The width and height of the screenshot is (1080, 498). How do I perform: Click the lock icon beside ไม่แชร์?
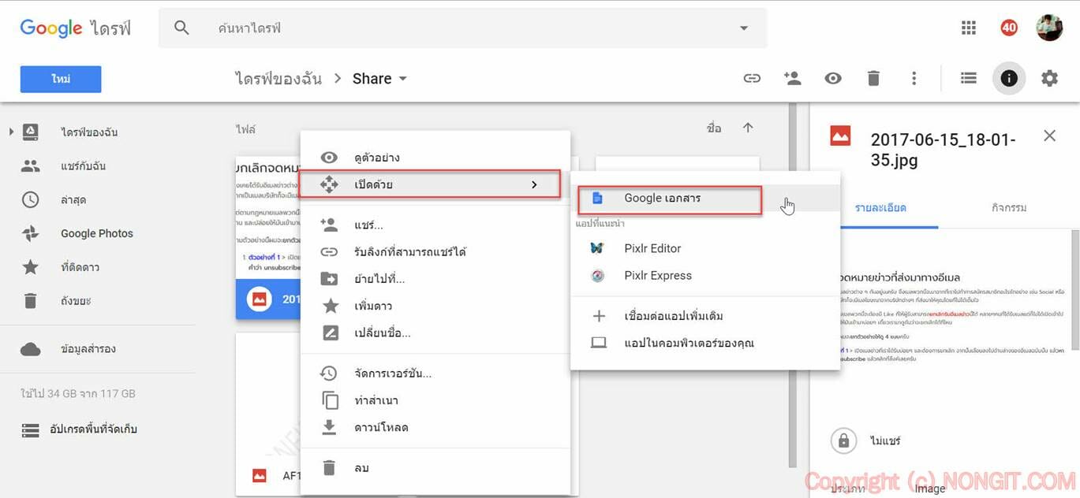[843, 441]
